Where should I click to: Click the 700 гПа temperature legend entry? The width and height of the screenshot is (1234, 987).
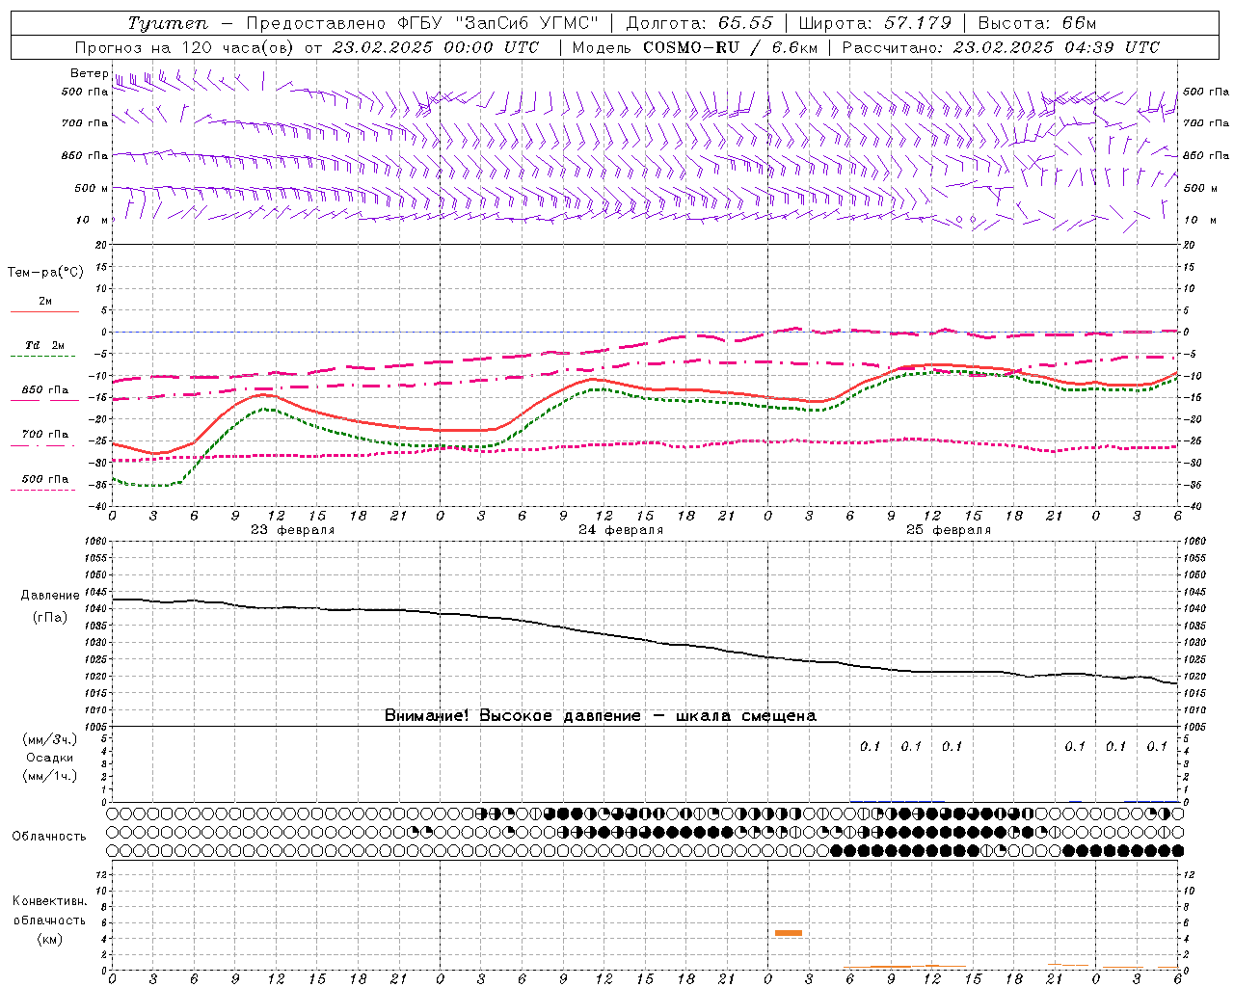coord(45,435)
